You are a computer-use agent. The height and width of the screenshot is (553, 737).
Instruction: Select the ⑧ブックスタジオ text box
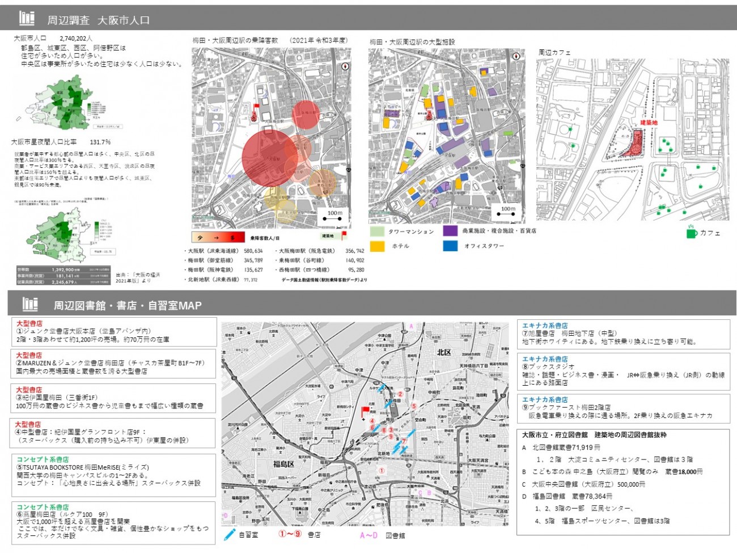click(x=622, y=371)
